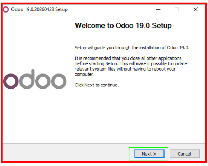Minimize the Odoo Setup window

(158, 10)
